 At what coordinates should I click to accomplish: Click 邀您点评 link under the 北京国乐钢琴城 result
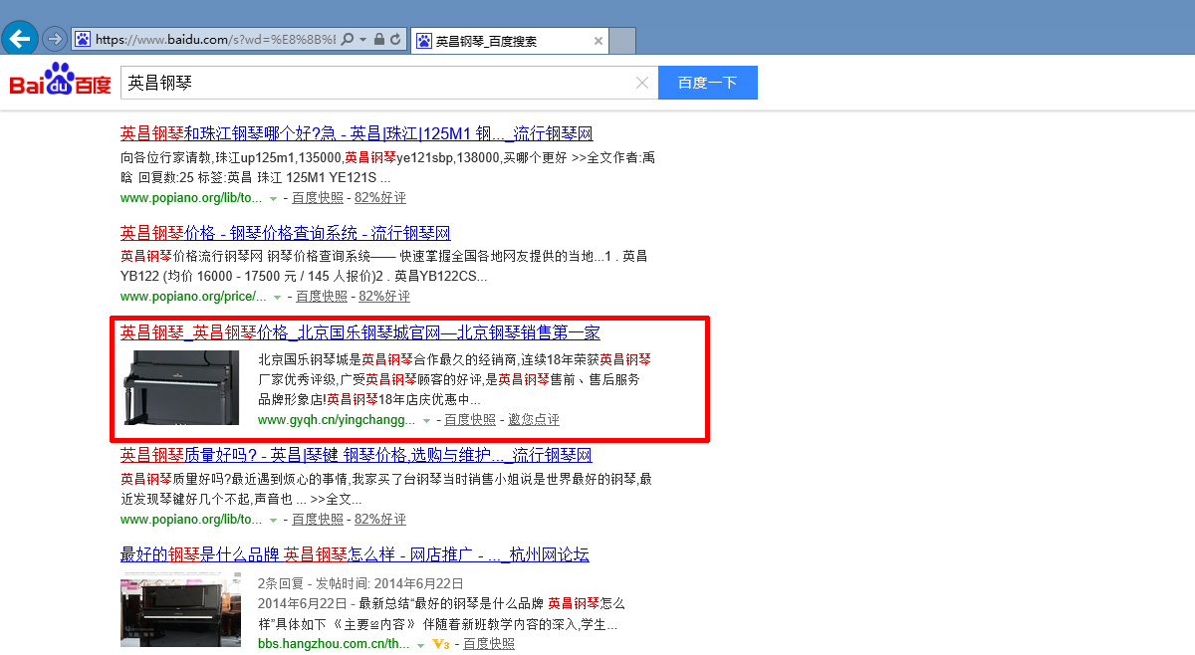pyautogui.click(x=534, y=420)
